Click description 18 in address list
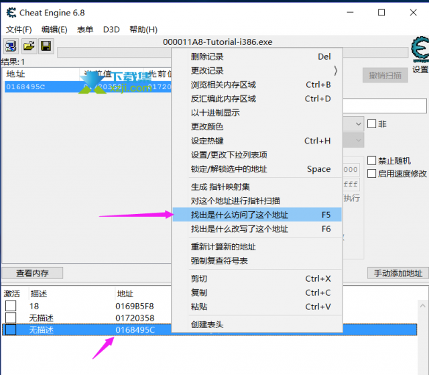 click(x=34, y=306)
